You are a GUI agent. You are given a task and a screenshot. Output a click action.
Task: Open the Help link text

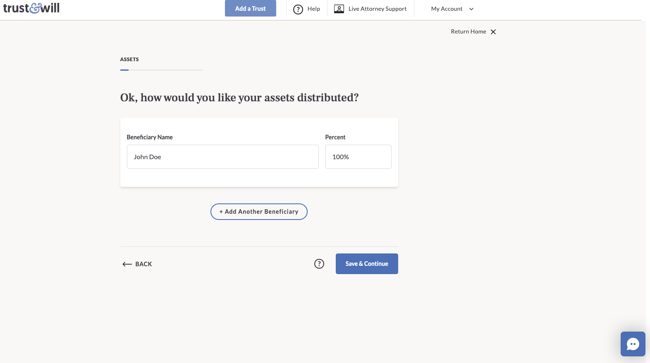pos(313,9)
